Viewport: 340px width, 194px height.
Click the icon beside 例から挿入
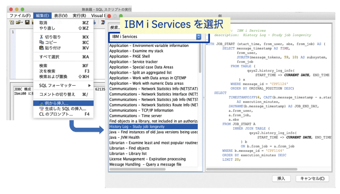pyautogui.click(x=41, y=103)
